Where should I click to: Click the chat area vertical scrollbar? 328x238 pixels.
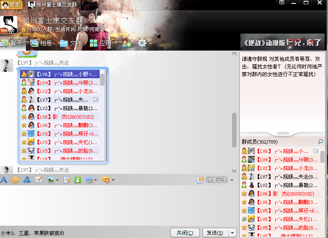[x=234, y=130]
